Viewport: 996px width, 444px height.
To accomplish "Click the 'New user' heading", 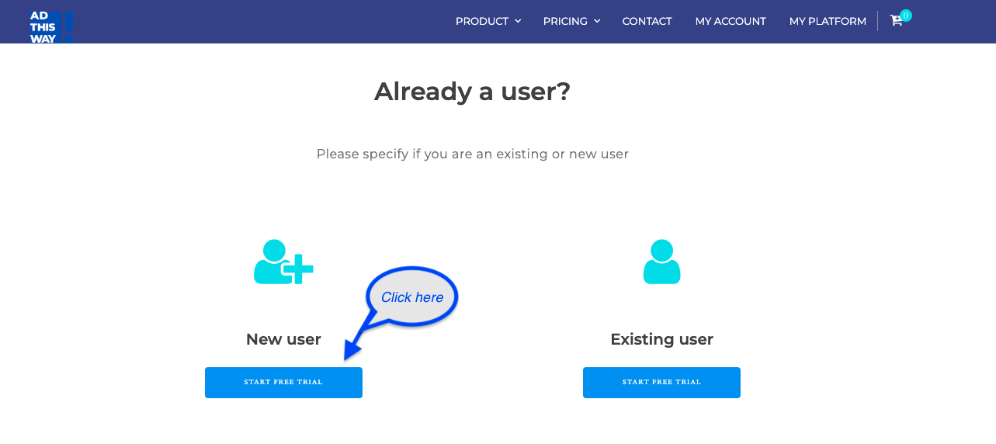I will 283,339.
